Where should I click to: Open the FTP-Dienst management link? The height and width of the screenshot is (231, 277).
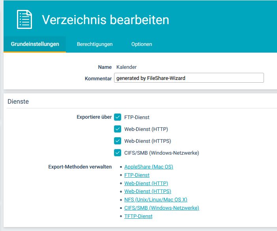pos(137,175)
